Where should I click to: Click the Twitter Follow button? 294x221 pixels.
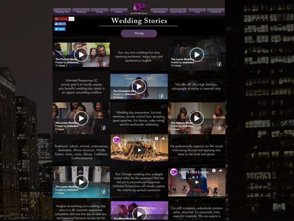[60, 29]
